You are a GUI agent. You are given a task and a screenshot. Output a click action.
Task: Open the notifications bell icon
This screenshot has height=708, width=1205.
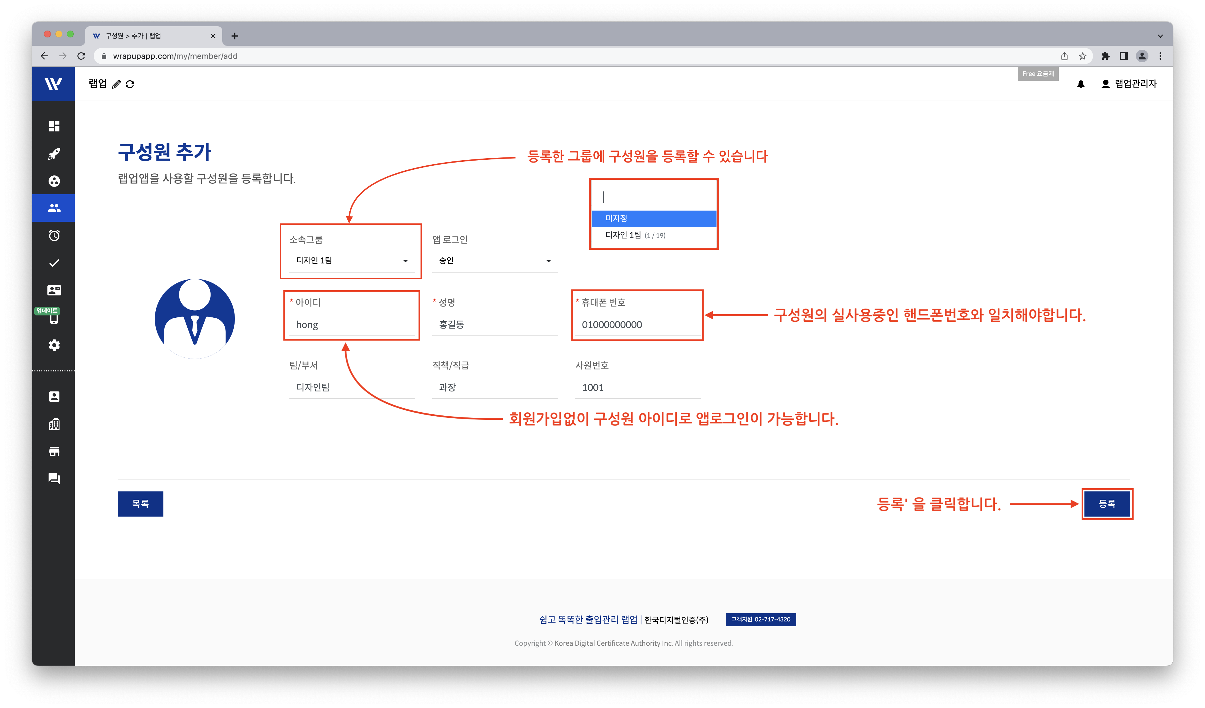click(x=1081, y=84)
